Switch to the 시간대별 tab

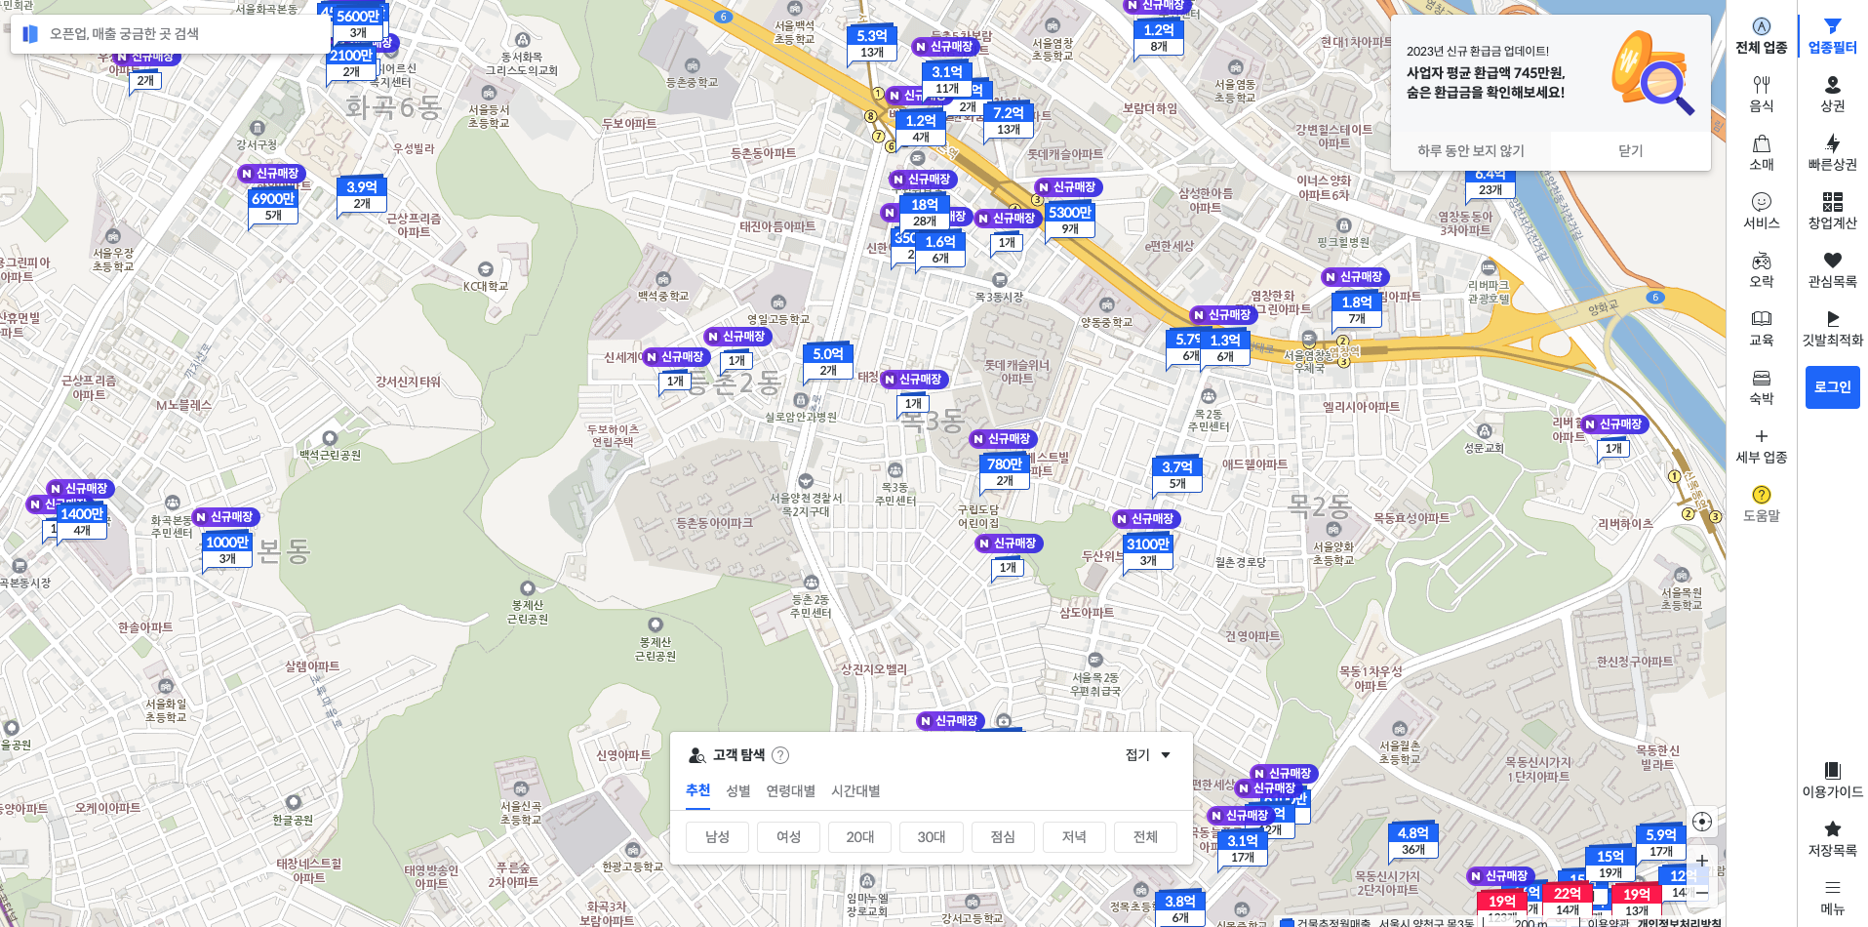tap(855, 791)
